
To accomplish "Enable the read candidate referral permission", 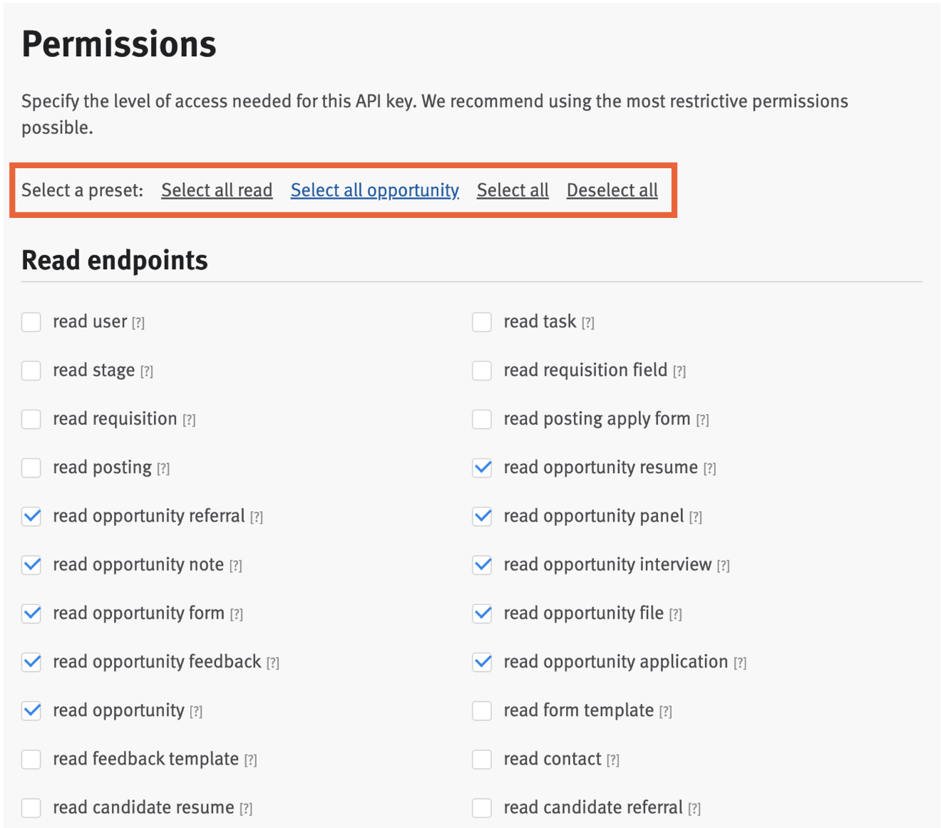I will click(x=481, y=808).
